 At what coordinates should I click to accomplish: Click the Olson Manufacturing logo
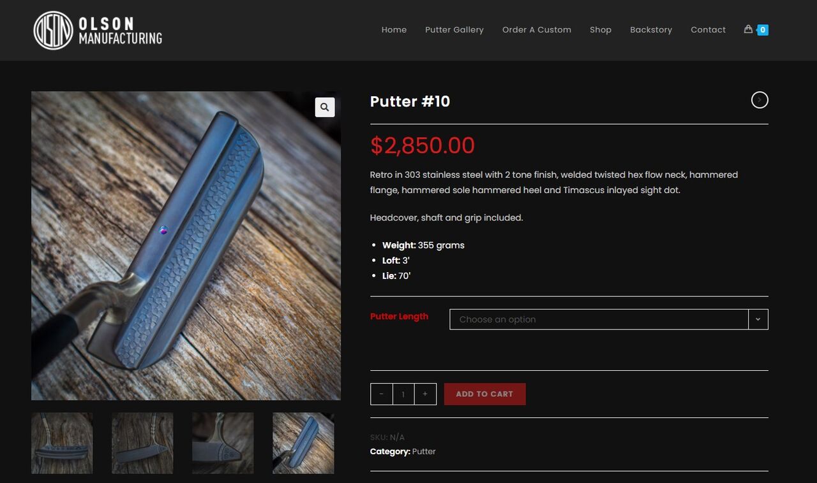(x=98, y=30)
